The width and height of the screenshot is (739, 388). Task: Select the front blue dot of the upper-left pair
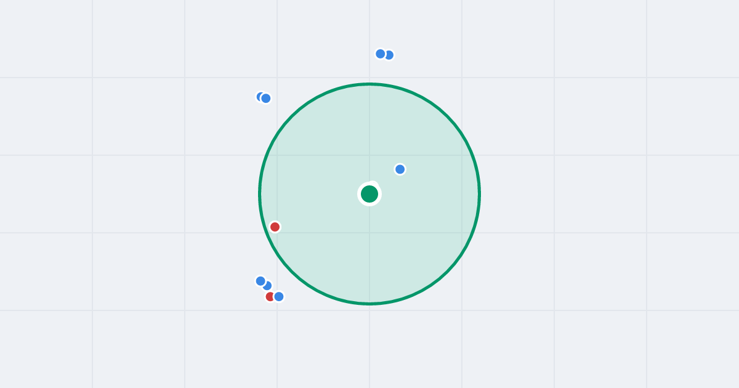pyautogui.click(x=265, y=98)
